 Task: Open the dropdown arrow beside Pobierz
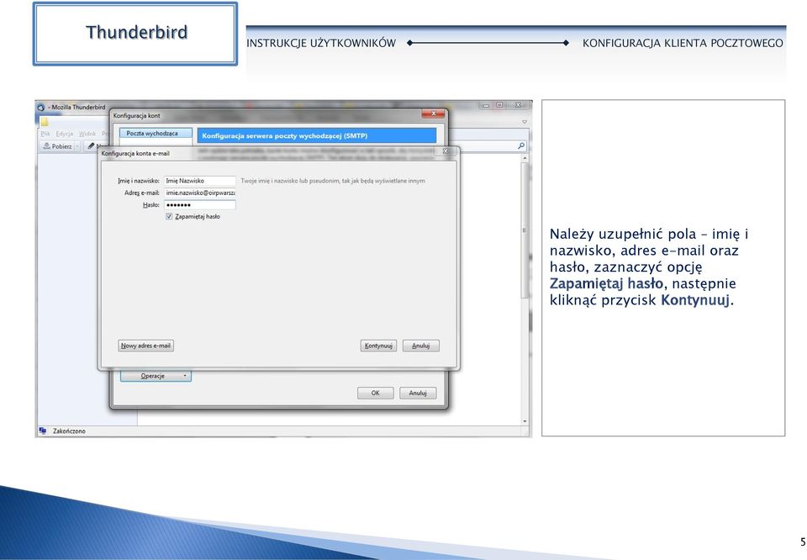(77, 146)
